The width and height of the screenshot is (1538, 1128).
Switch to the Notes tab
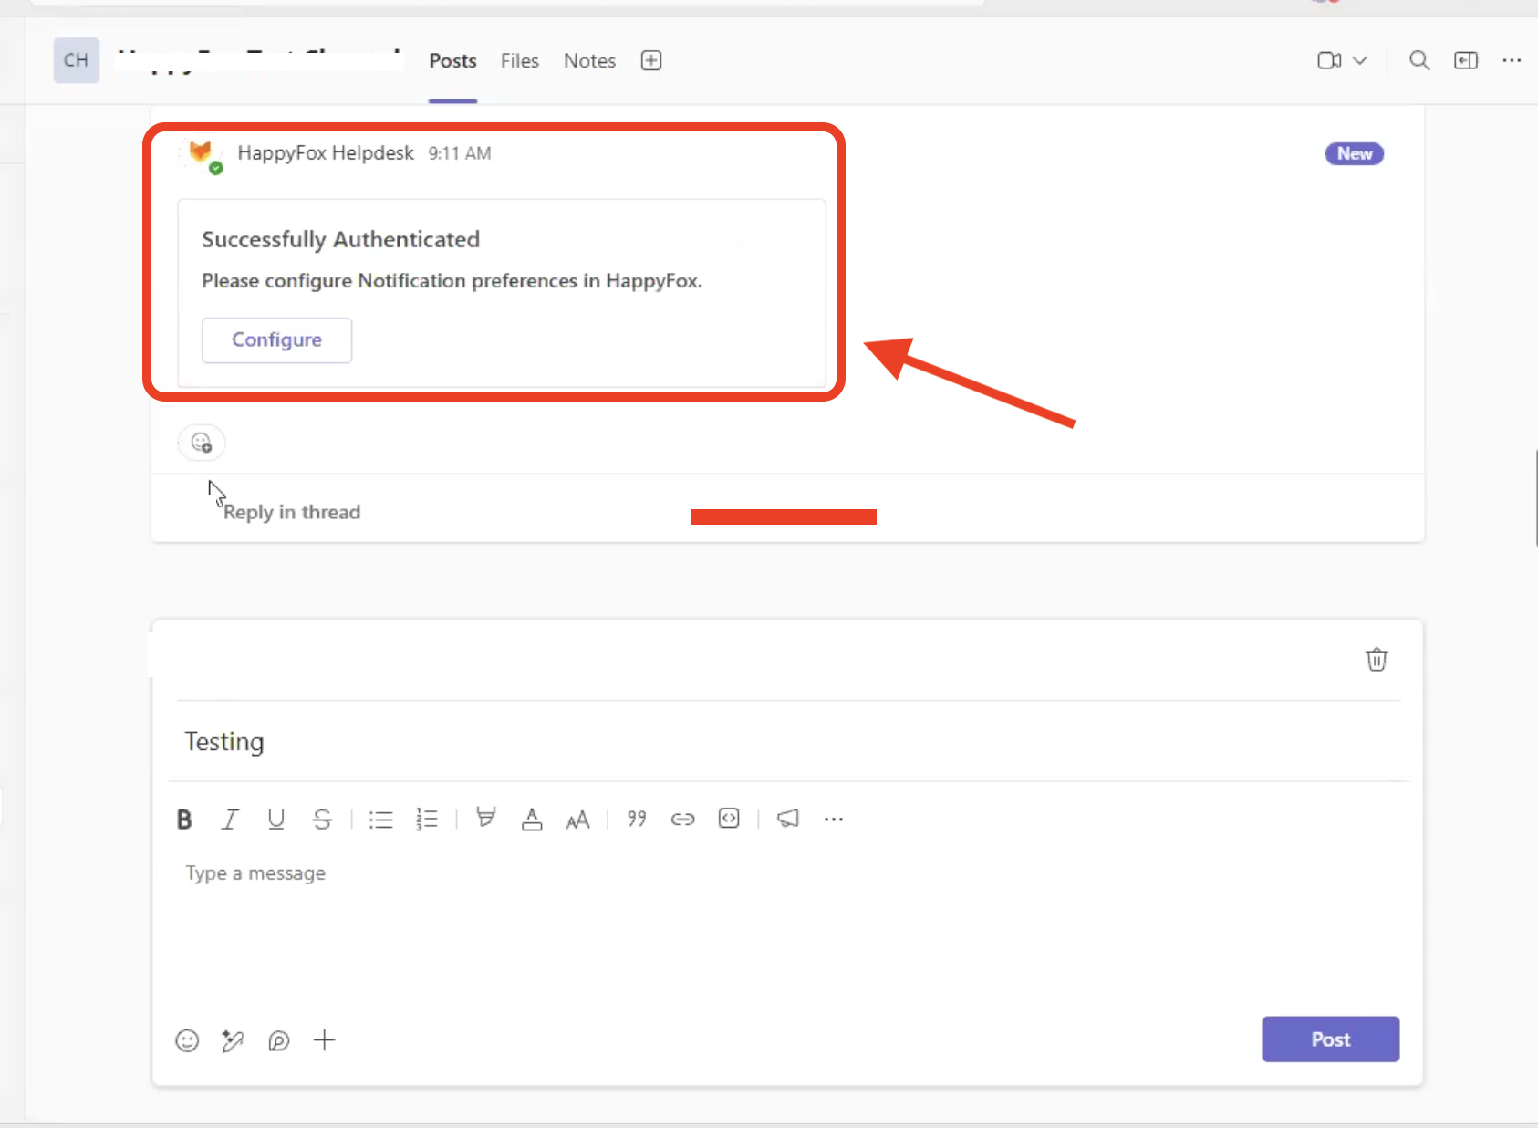(589, 60)
